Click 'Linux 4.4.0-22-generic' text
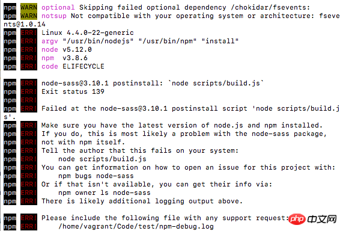Screen dimensions: 343x231 click(x=88, y=32)
